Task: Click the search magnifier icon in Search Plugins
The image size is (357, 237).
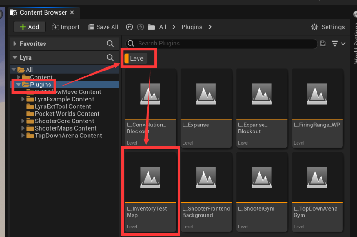Action: click(131, 44)
